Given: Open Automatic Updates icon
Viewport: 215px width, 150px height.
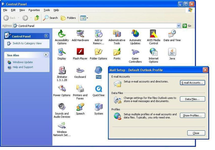Looking at the screenshot, I should tap(135, 37).
